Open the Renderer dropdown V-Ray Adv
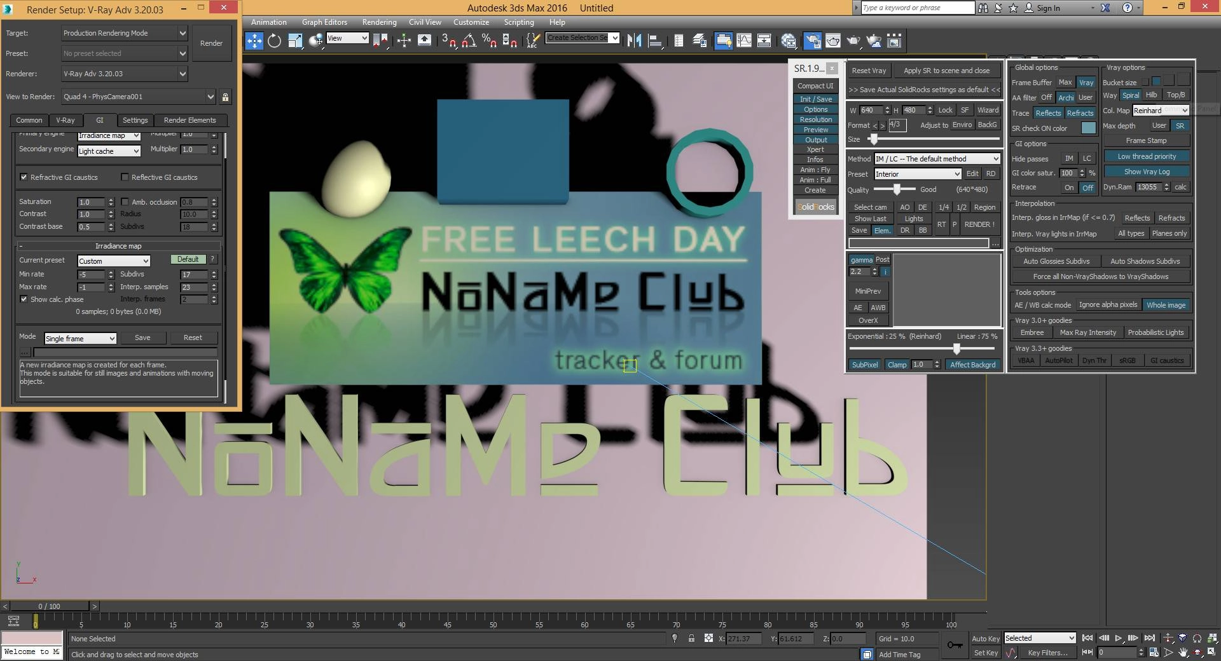The height and width of the screenshot is (661, 1221). [x=125, y=74]
